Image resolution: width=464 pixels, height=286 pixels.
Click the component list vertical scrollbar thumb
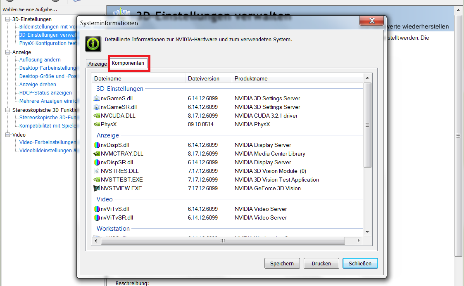click(367, 125)
